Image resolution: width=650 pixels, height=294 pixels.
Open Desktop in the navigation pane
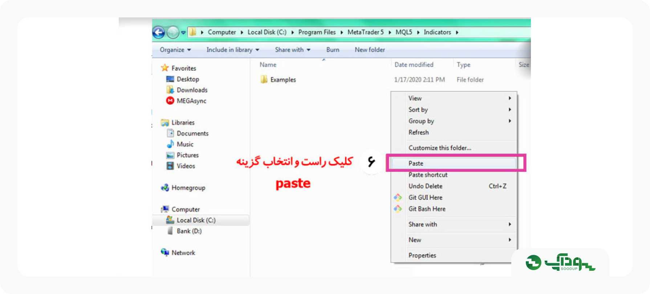coord(188,79)
